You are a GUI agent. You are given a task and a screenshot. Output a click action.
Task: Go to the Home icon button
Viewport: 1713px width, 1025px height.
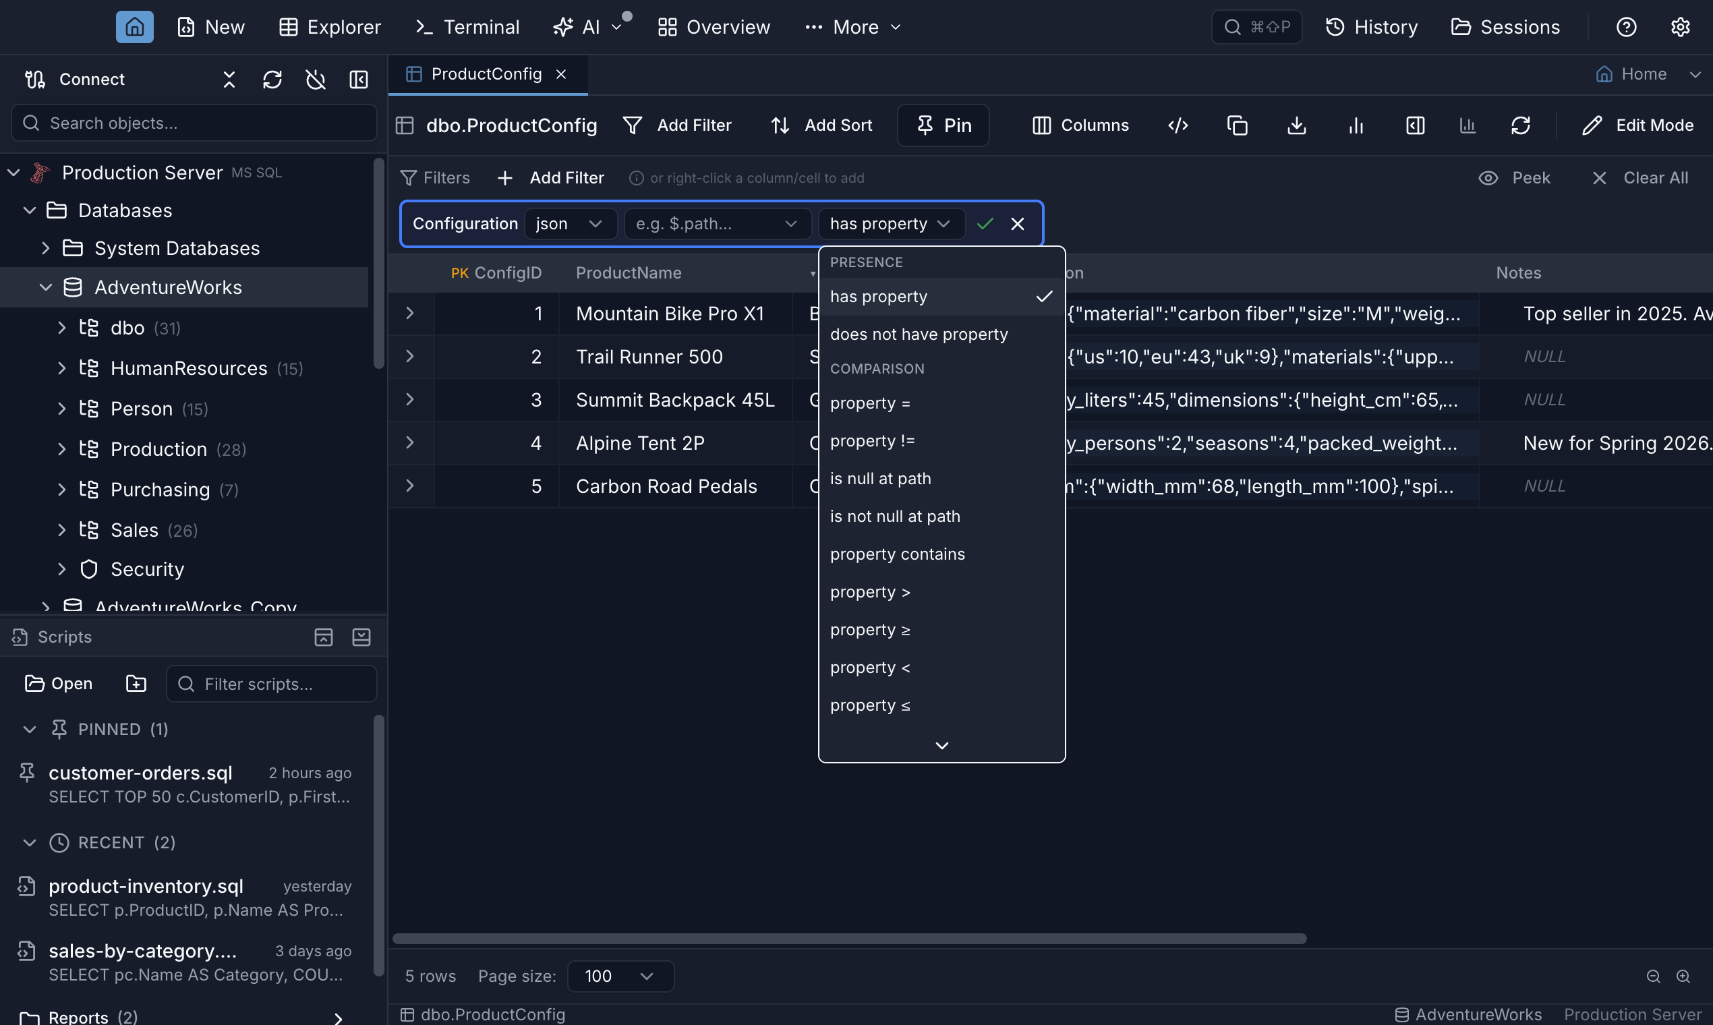coord(135,27)
